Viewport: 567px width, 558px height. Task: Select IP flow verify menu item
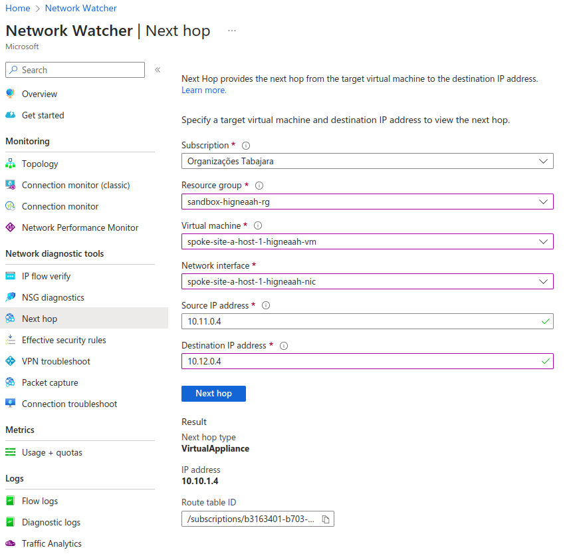click(x=46, y=276)
